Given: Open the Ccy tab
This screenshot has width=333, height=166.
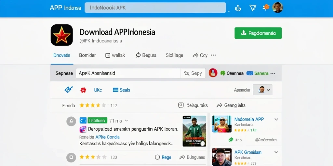Looking at the screenshot, I should 200,55.
